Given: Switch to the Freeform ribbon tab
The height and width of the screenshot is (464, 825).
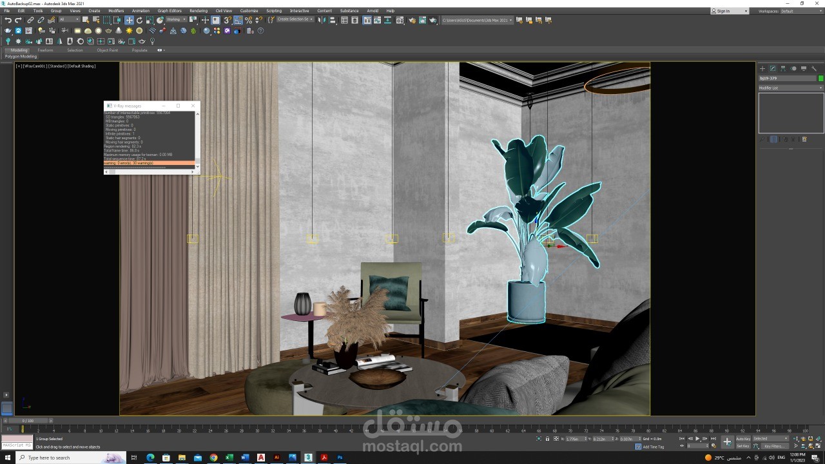Looking at the screenshot, I should [x=45, y=50].
